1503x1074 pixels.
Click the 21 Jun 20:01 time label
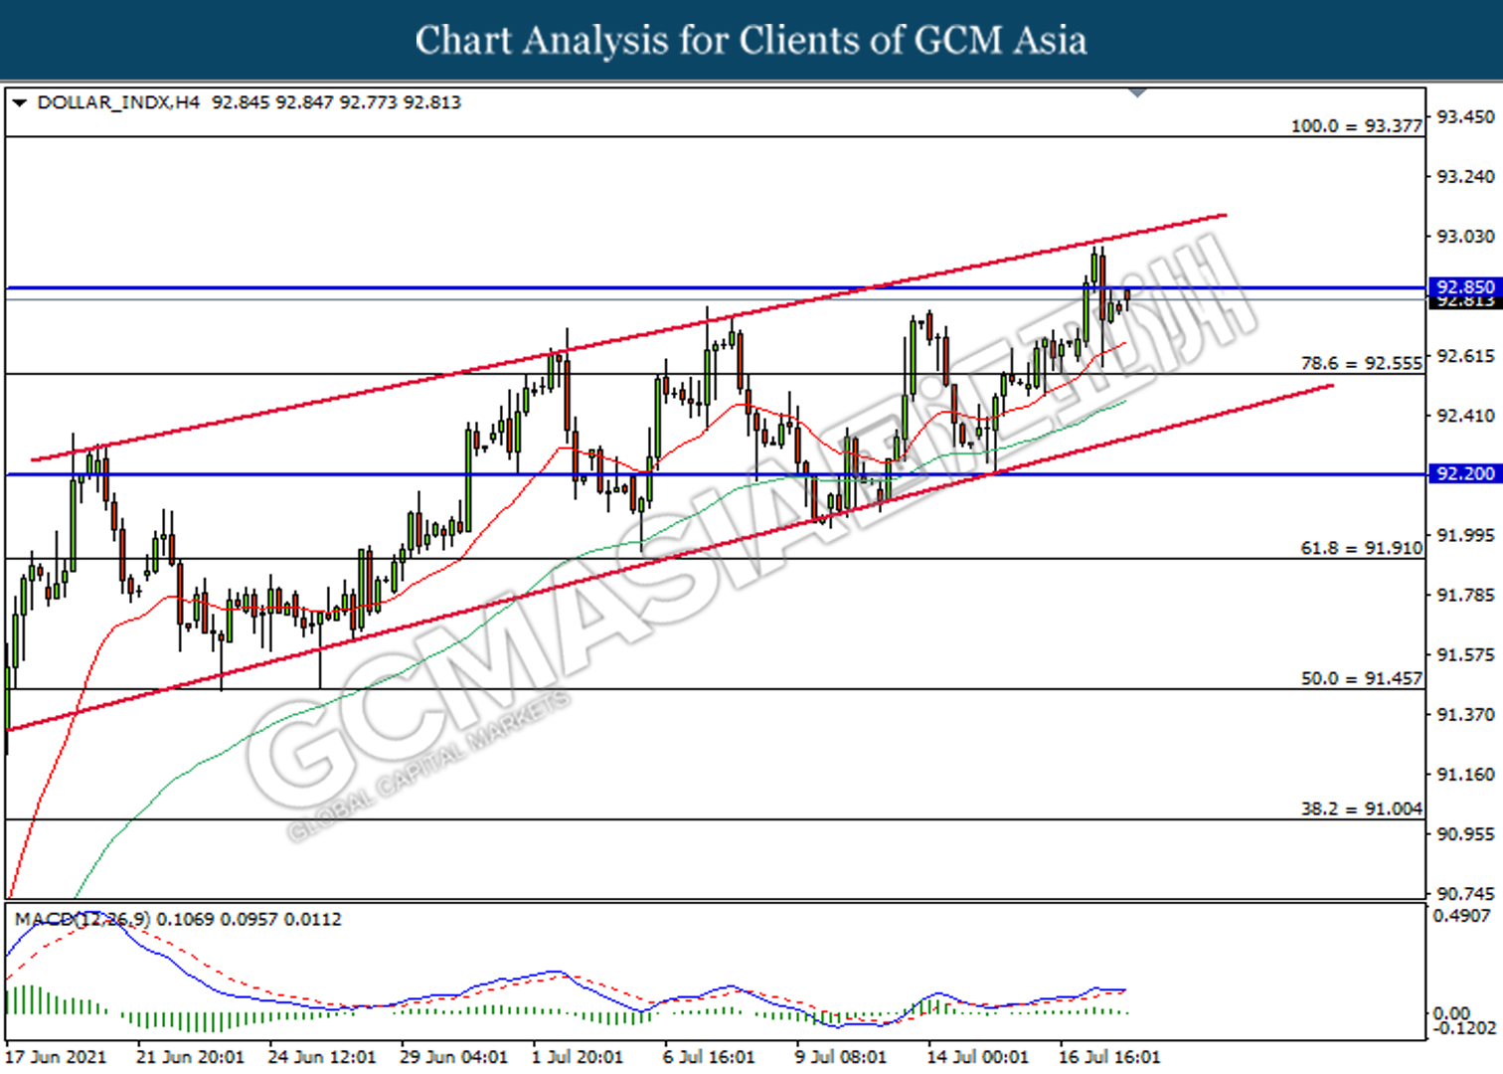click(190, 1056)
